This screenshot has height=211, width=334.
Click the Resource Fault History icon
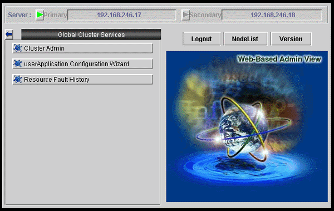18,79
